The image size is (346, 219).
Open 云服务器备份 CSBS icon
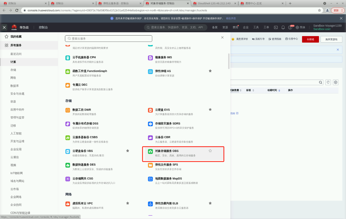coord(68,138)
